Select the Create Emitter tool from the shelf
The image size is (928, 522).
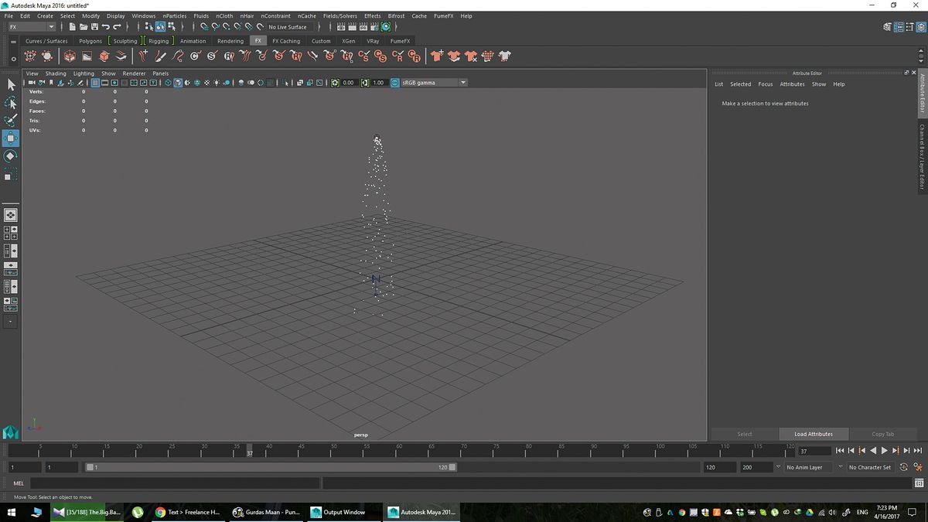click(x=29, y=55)
